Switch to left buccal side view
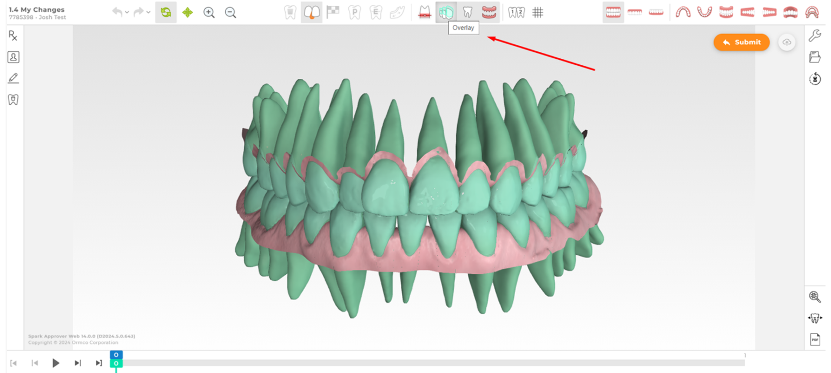Screen dimensions: 831x373 click(769, 12)
